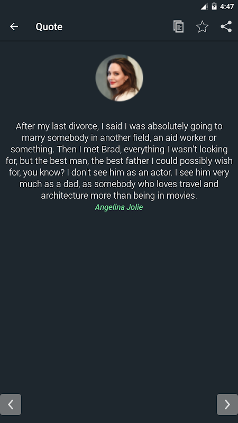The image size is (238, 423).
Task: Tap the line beginning "for, you know?"
Action: point(119,172)
